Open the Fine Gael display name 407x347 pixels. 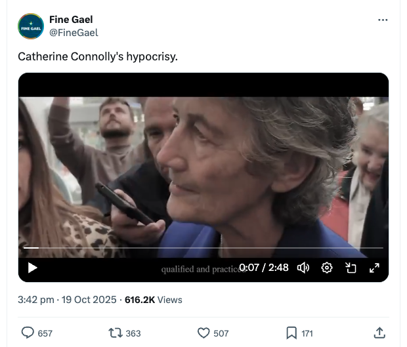click(71, 20)
